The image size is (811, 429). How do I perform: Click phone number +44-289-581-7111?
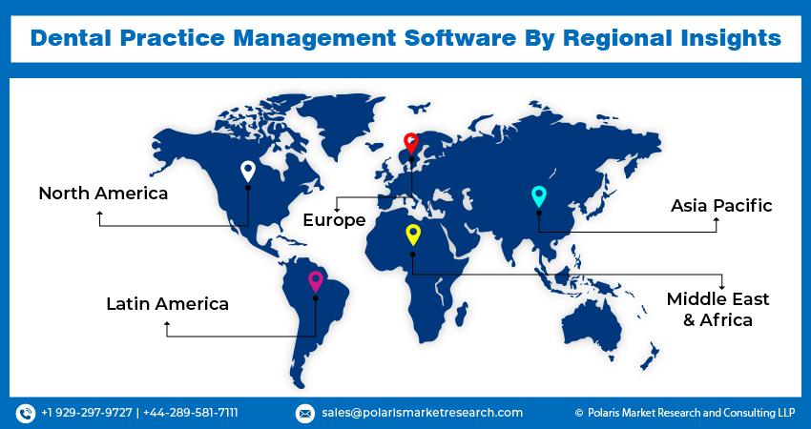coord(190,413)
